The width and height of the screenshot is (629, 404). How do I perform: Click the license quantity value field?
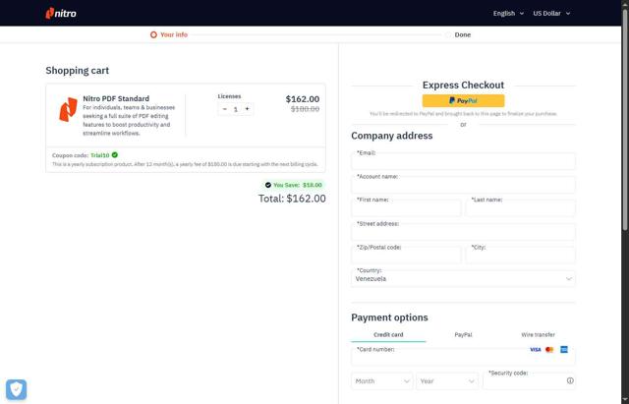pyautogui.click(x=236, y=109)
